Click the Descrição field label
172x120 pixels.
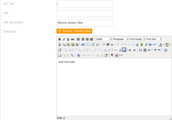[x=10, y=31]
